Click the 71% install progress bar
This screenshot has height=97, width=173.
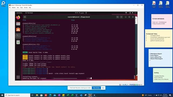[71, 78]
